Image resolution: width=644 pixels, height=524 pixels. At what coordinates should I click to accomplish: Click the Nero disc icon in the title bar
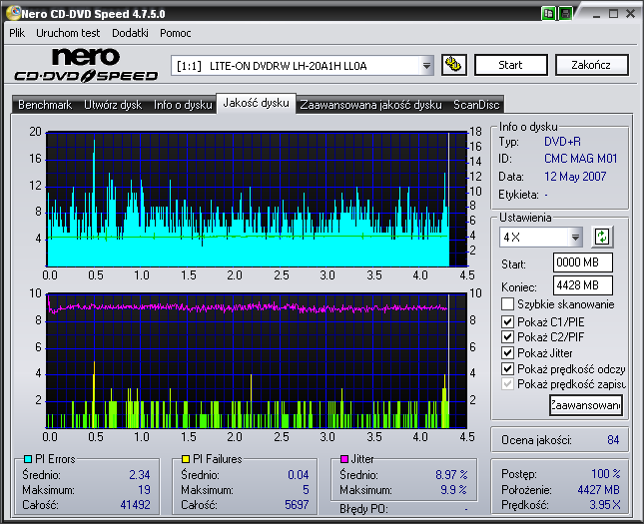coord(13,13)
